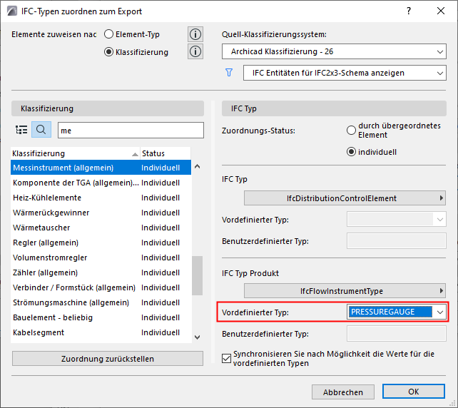The height and width of the screenshot is (408, 458).
Task: Sort by the Status column header
Action: pos(165,153)
